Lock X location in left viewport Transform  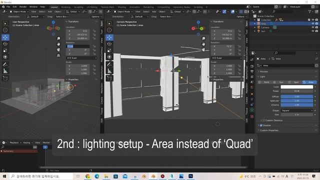click(94, 31)
